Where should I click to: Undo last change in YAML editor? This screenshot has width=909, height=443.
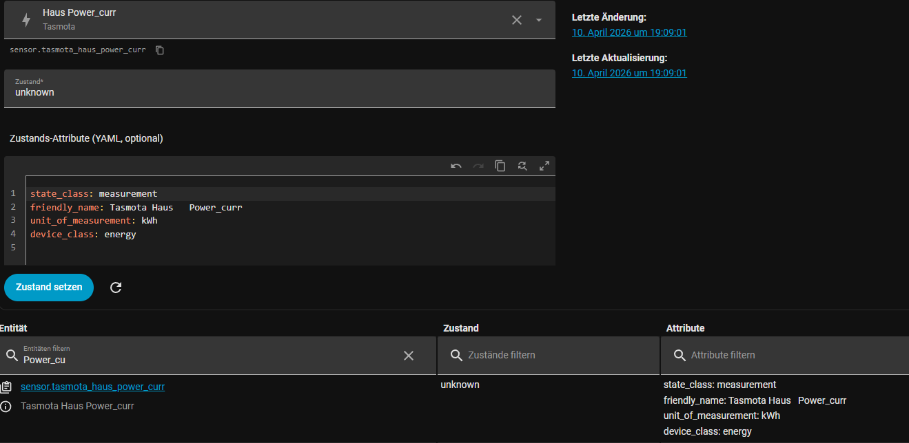[x=456, y=166]
